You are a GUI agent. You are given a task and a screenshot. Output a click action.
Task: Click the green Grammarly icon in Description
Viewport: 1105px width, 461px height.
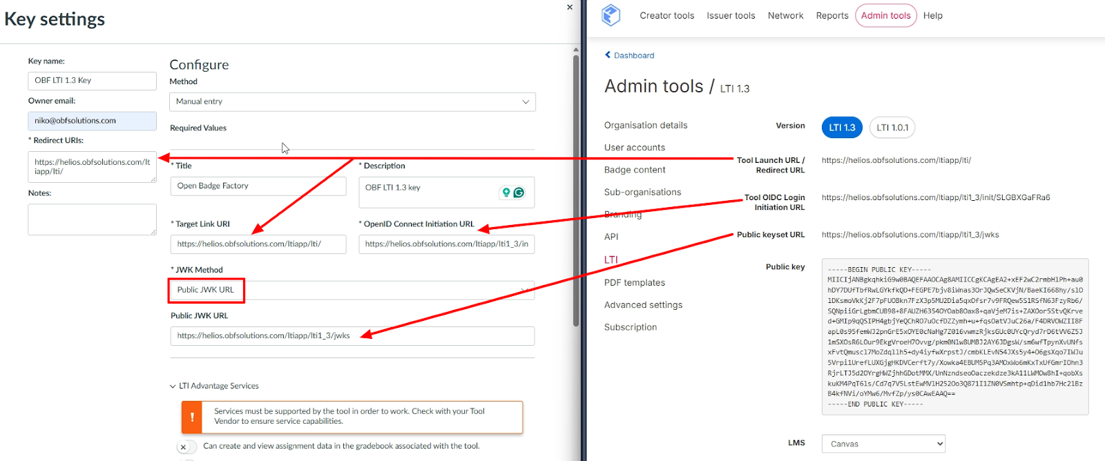pyautogui.click(x=519, y=193)
